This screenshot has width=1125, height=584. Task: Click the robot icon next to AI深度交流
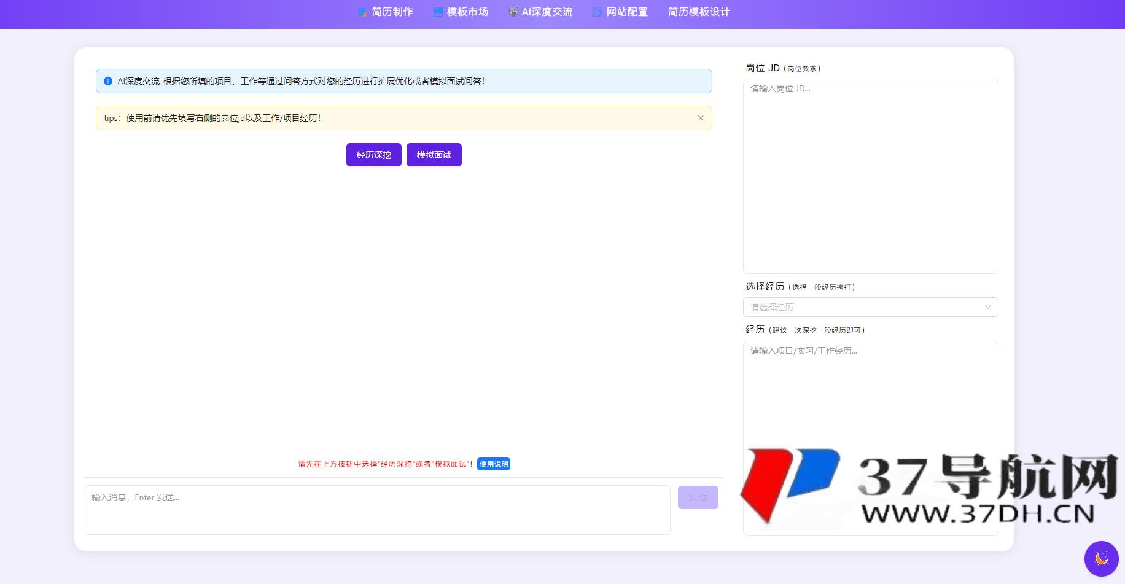[512, 11]
